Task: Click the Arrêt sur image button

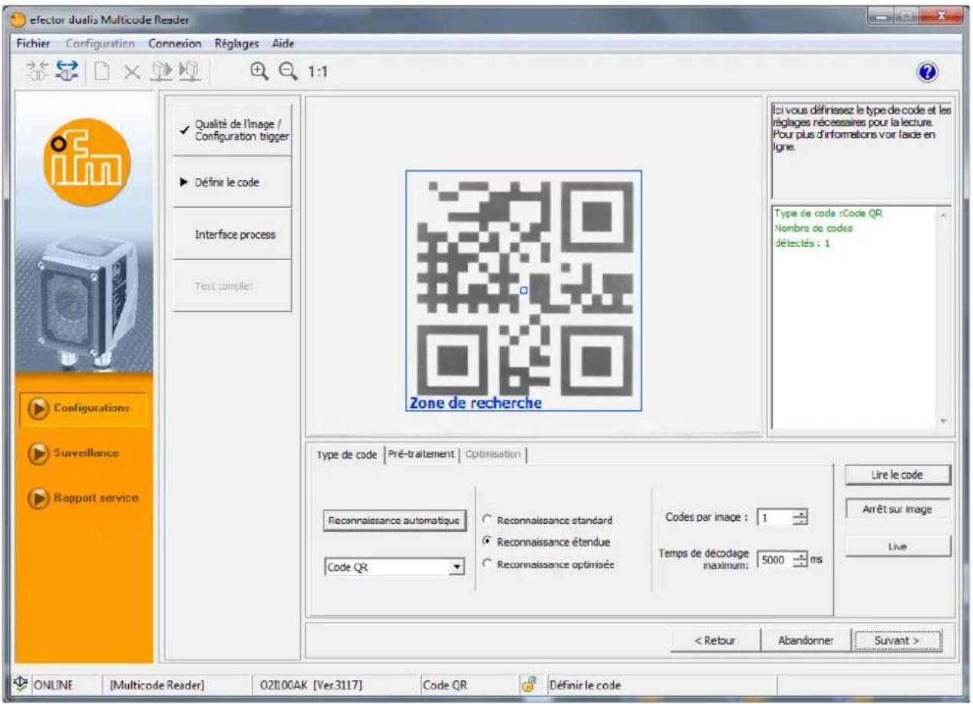Action: (x=897, y=508)
